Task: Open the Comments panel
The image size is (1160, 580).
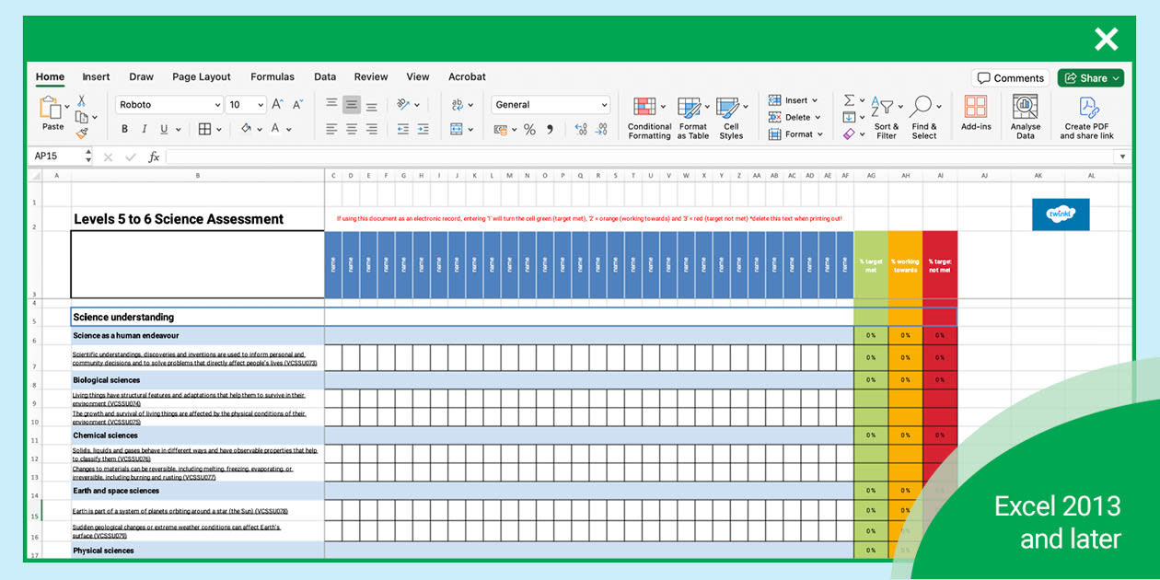Action: click(x=1010, y=78)
